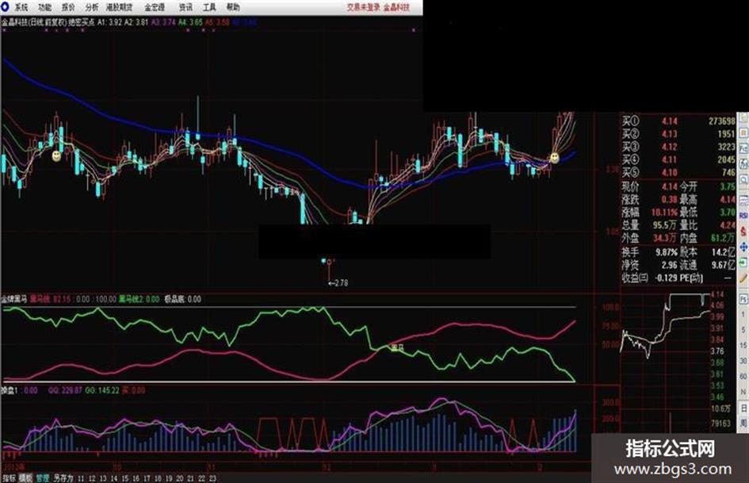The height and width of the screenshot is (483, 749).
Task: Open the 帮助 menu
Action: 233,7
